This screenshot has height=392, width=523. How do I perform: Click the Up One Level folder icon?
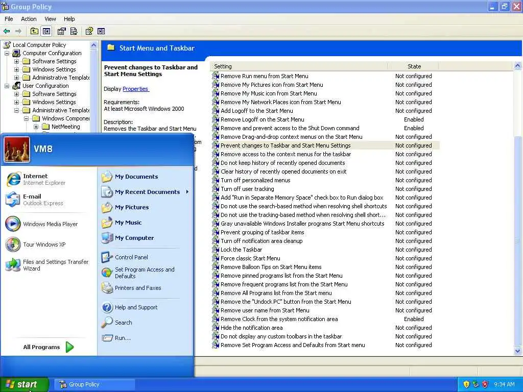[x=34, y=31]
